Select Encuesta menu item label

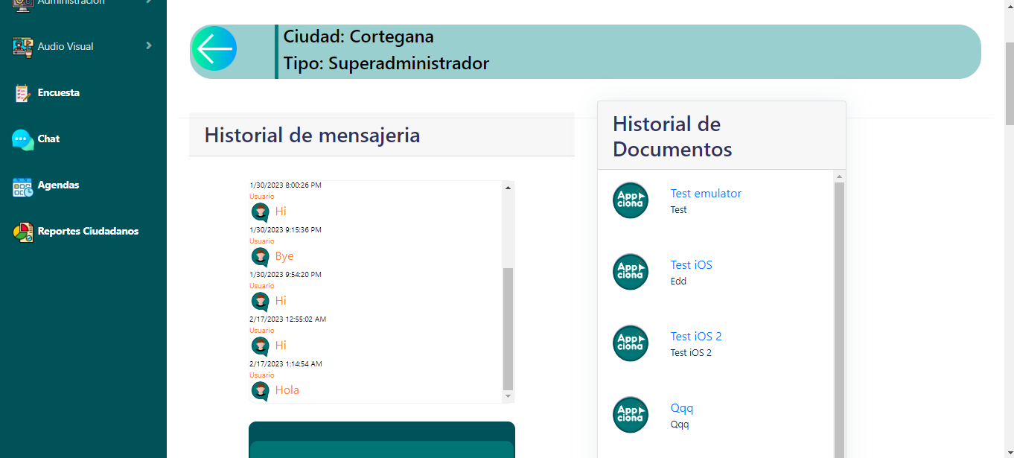click(x=58, y=93)
